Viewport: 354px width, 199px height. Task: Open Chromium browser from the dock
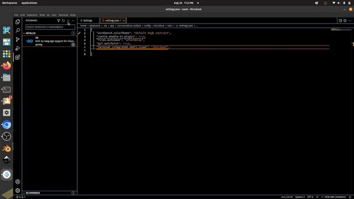(7, 124)
